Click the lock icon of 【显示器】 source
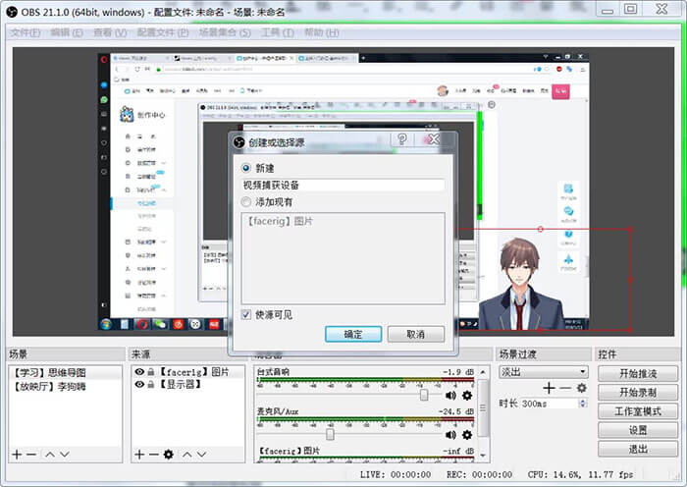The height and width of the screenshot is (487, 687). tap(151, 385)
